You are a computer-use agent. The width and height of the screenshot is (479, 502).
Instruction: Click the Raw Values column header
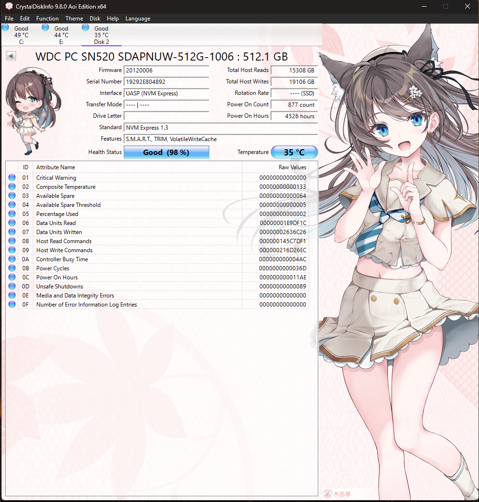click(x=276, y=167)
